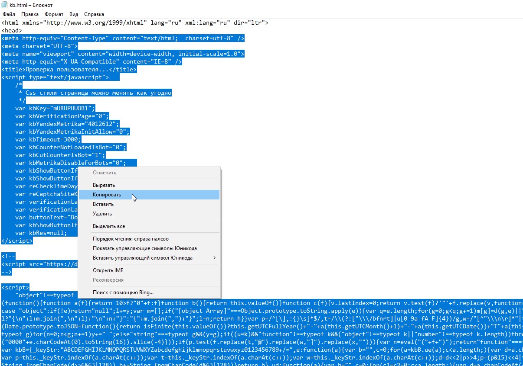Click the X-UA-Compatible meta line
This screenshot has height=366, width=523.
[91, 62]
